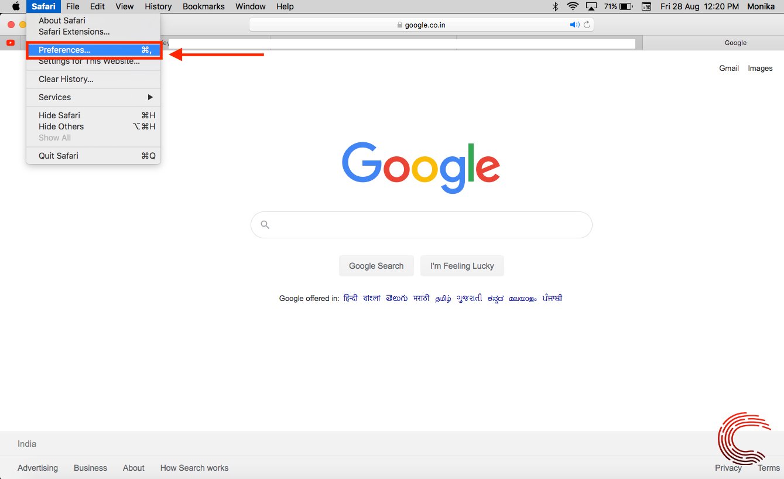Image resolution: width=784 pixels, height=479 pixels.
Task: Open the pinned YouTube tab icon
Action: click(11, 43)
